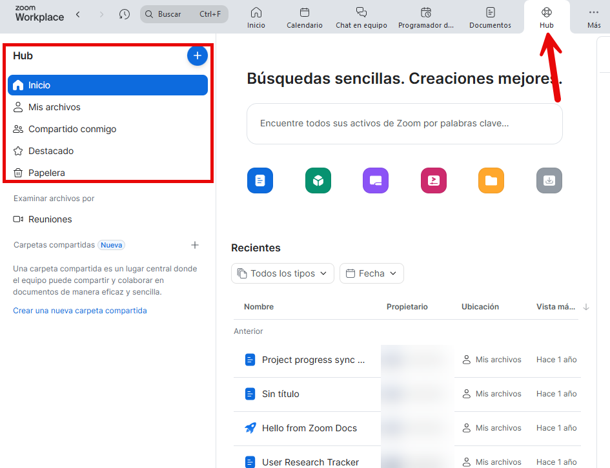Select Mis archivos in the sidebar
Image resolution: width=610 pixels, height=468 pixels.
(x=54, y=107)
